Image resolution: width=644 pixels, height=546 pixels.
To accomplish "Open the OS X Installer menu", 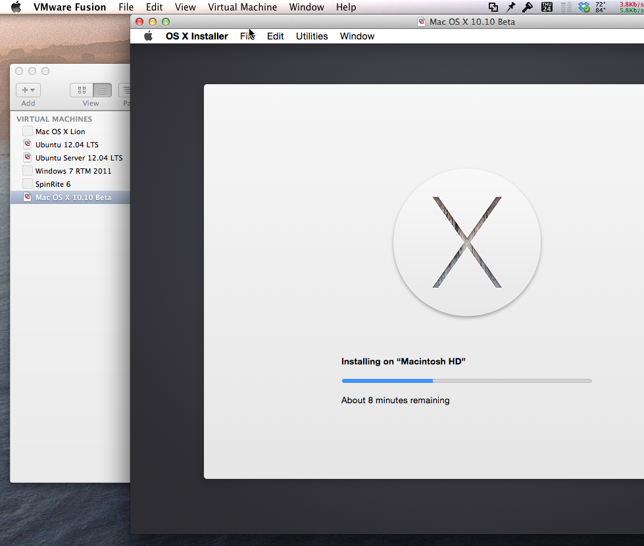I will (197, 36).
